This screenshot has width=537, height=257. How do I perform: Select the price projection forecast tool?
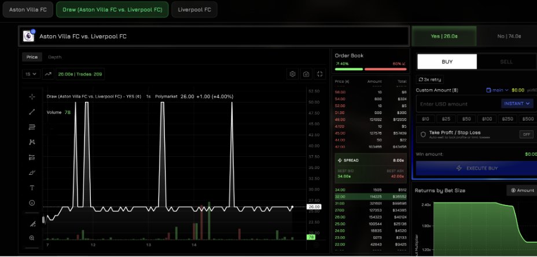point(32,157)
